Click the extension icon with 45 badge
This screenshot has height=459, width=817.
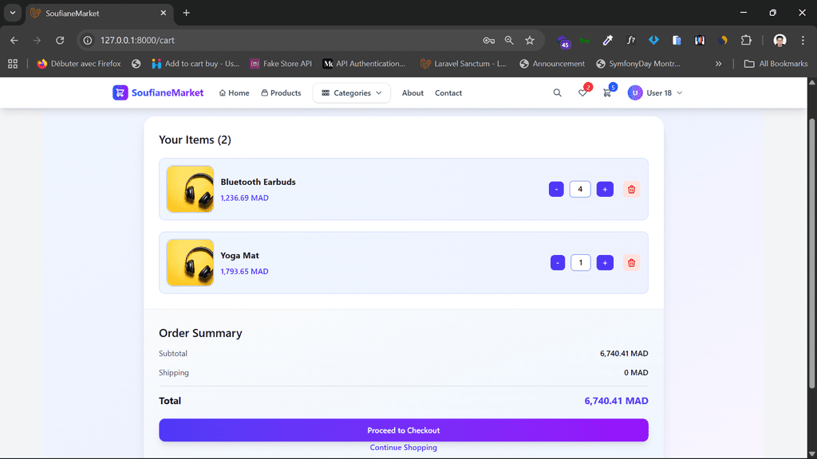click(x=563, y=41)
